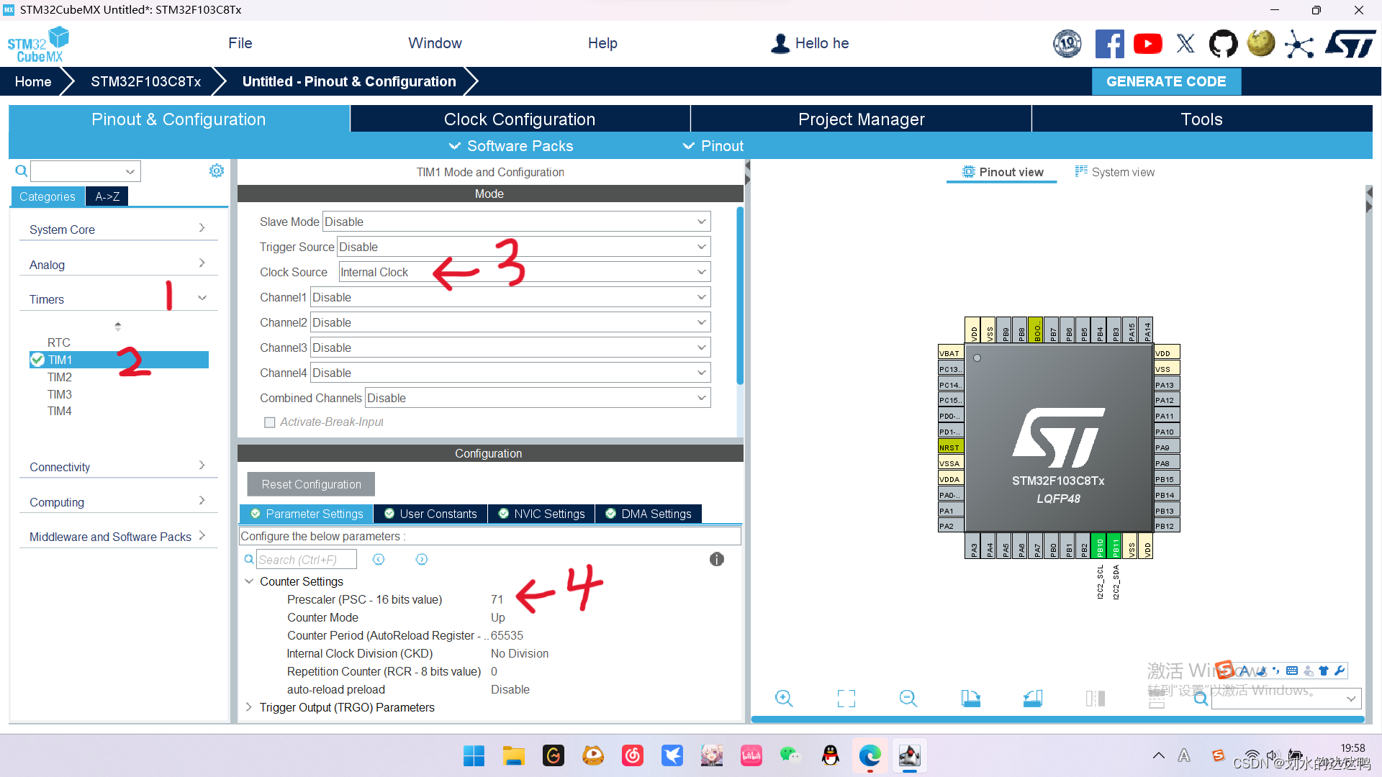Select RTC in Timers list

click(59, 342)
